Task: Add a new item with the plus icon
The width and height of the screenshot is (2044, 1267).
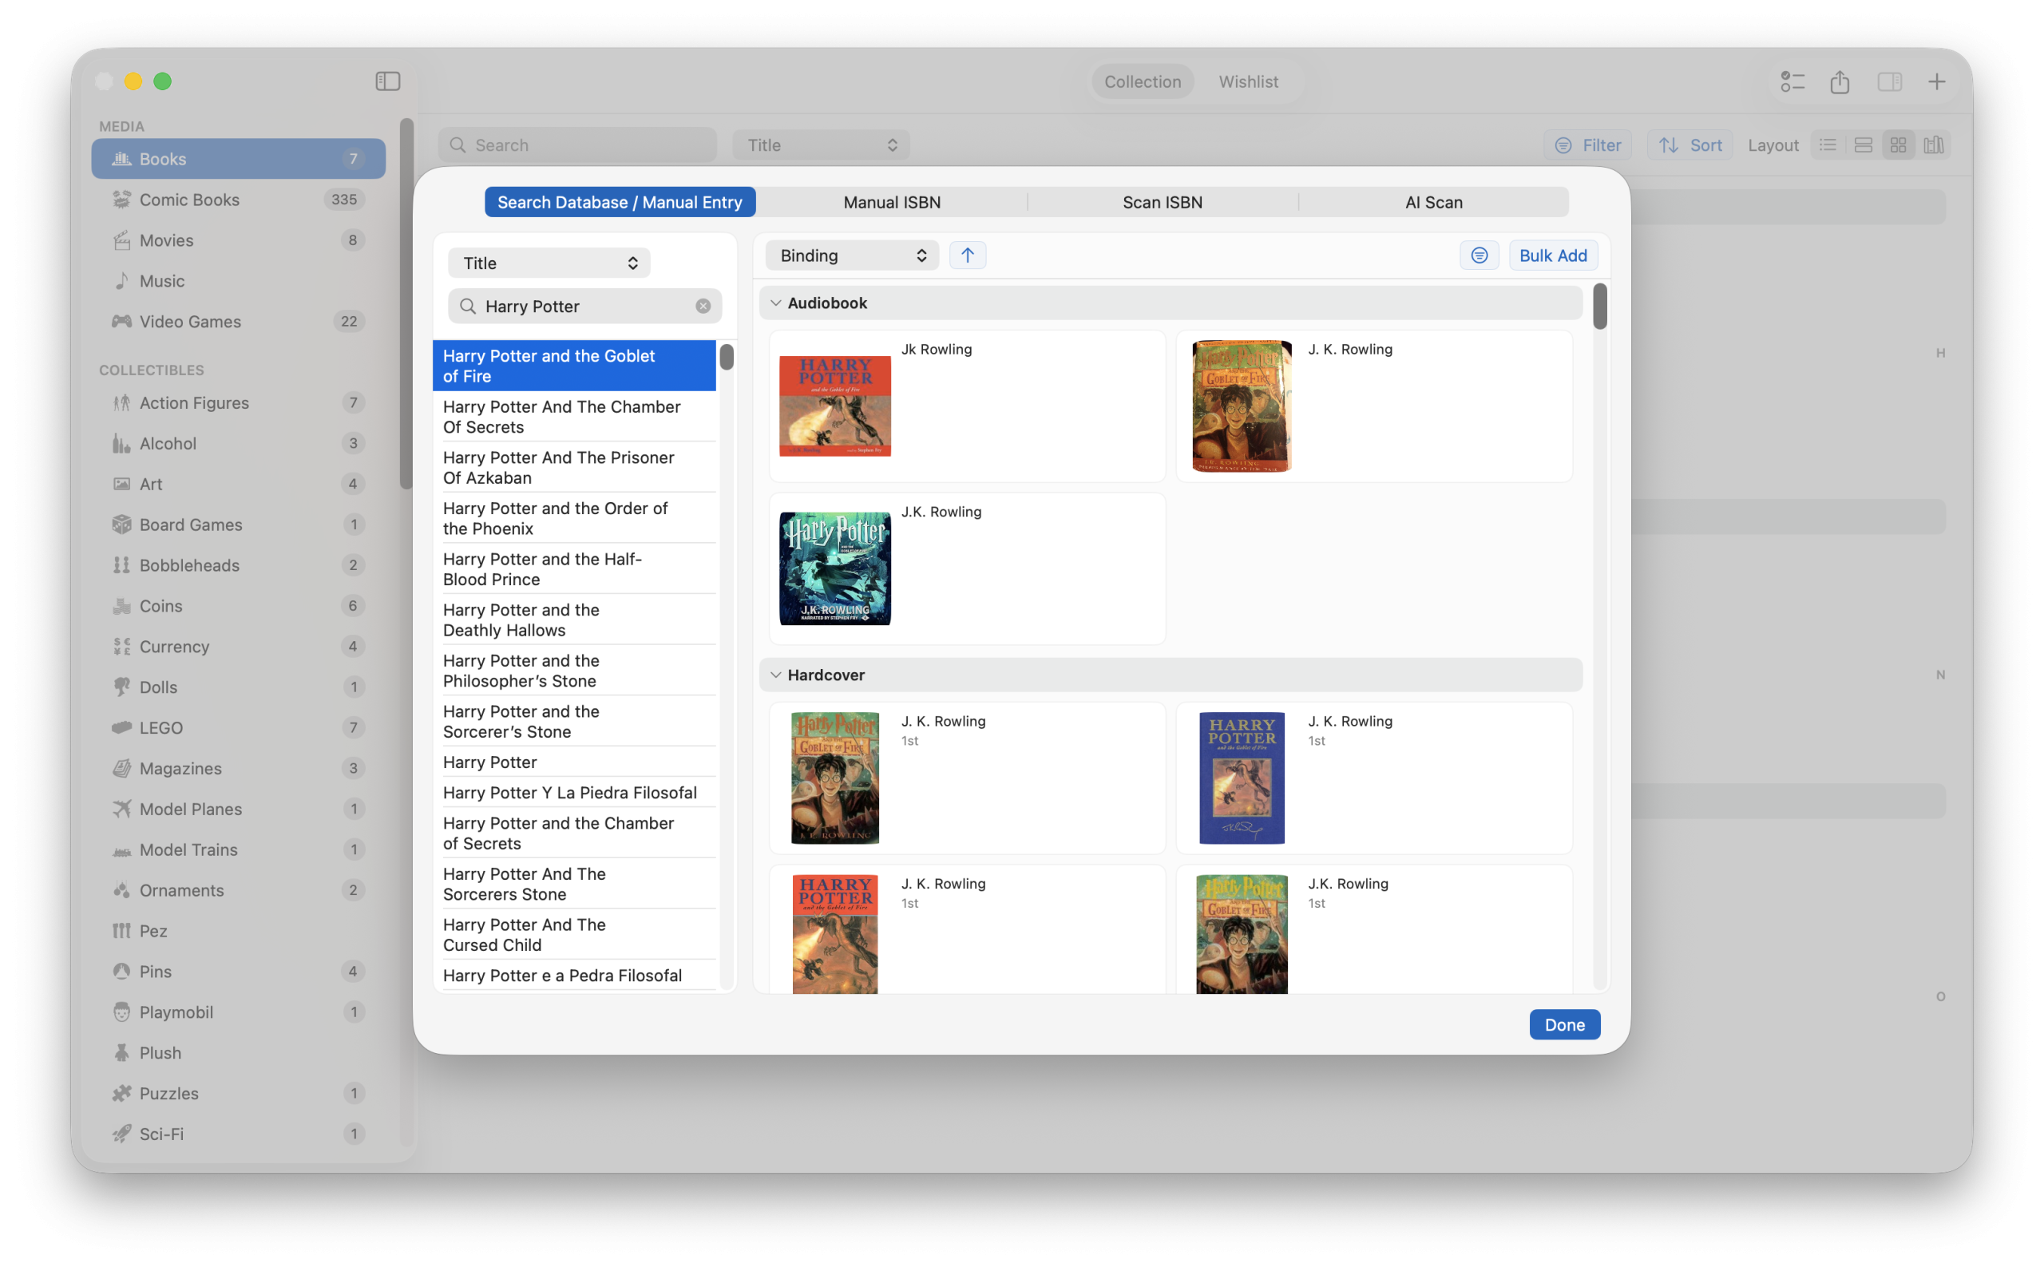Action: point(1938,81)
